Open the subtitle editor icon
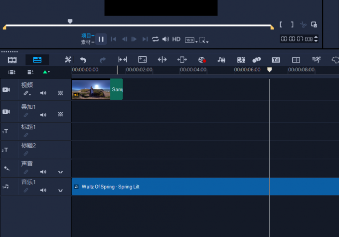The image size is (339, 237). pyautogui.click(x=276, y=60)
